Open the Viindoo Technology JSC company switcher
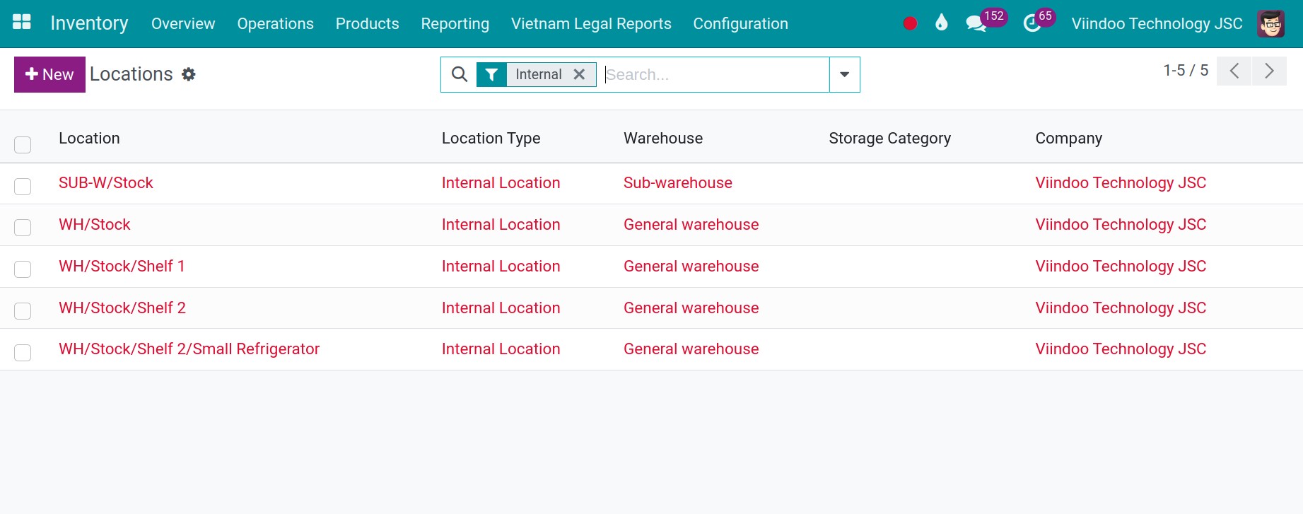Image resolution: width=1303 pixels, height=514 pixels. (x=1157, y=24)
